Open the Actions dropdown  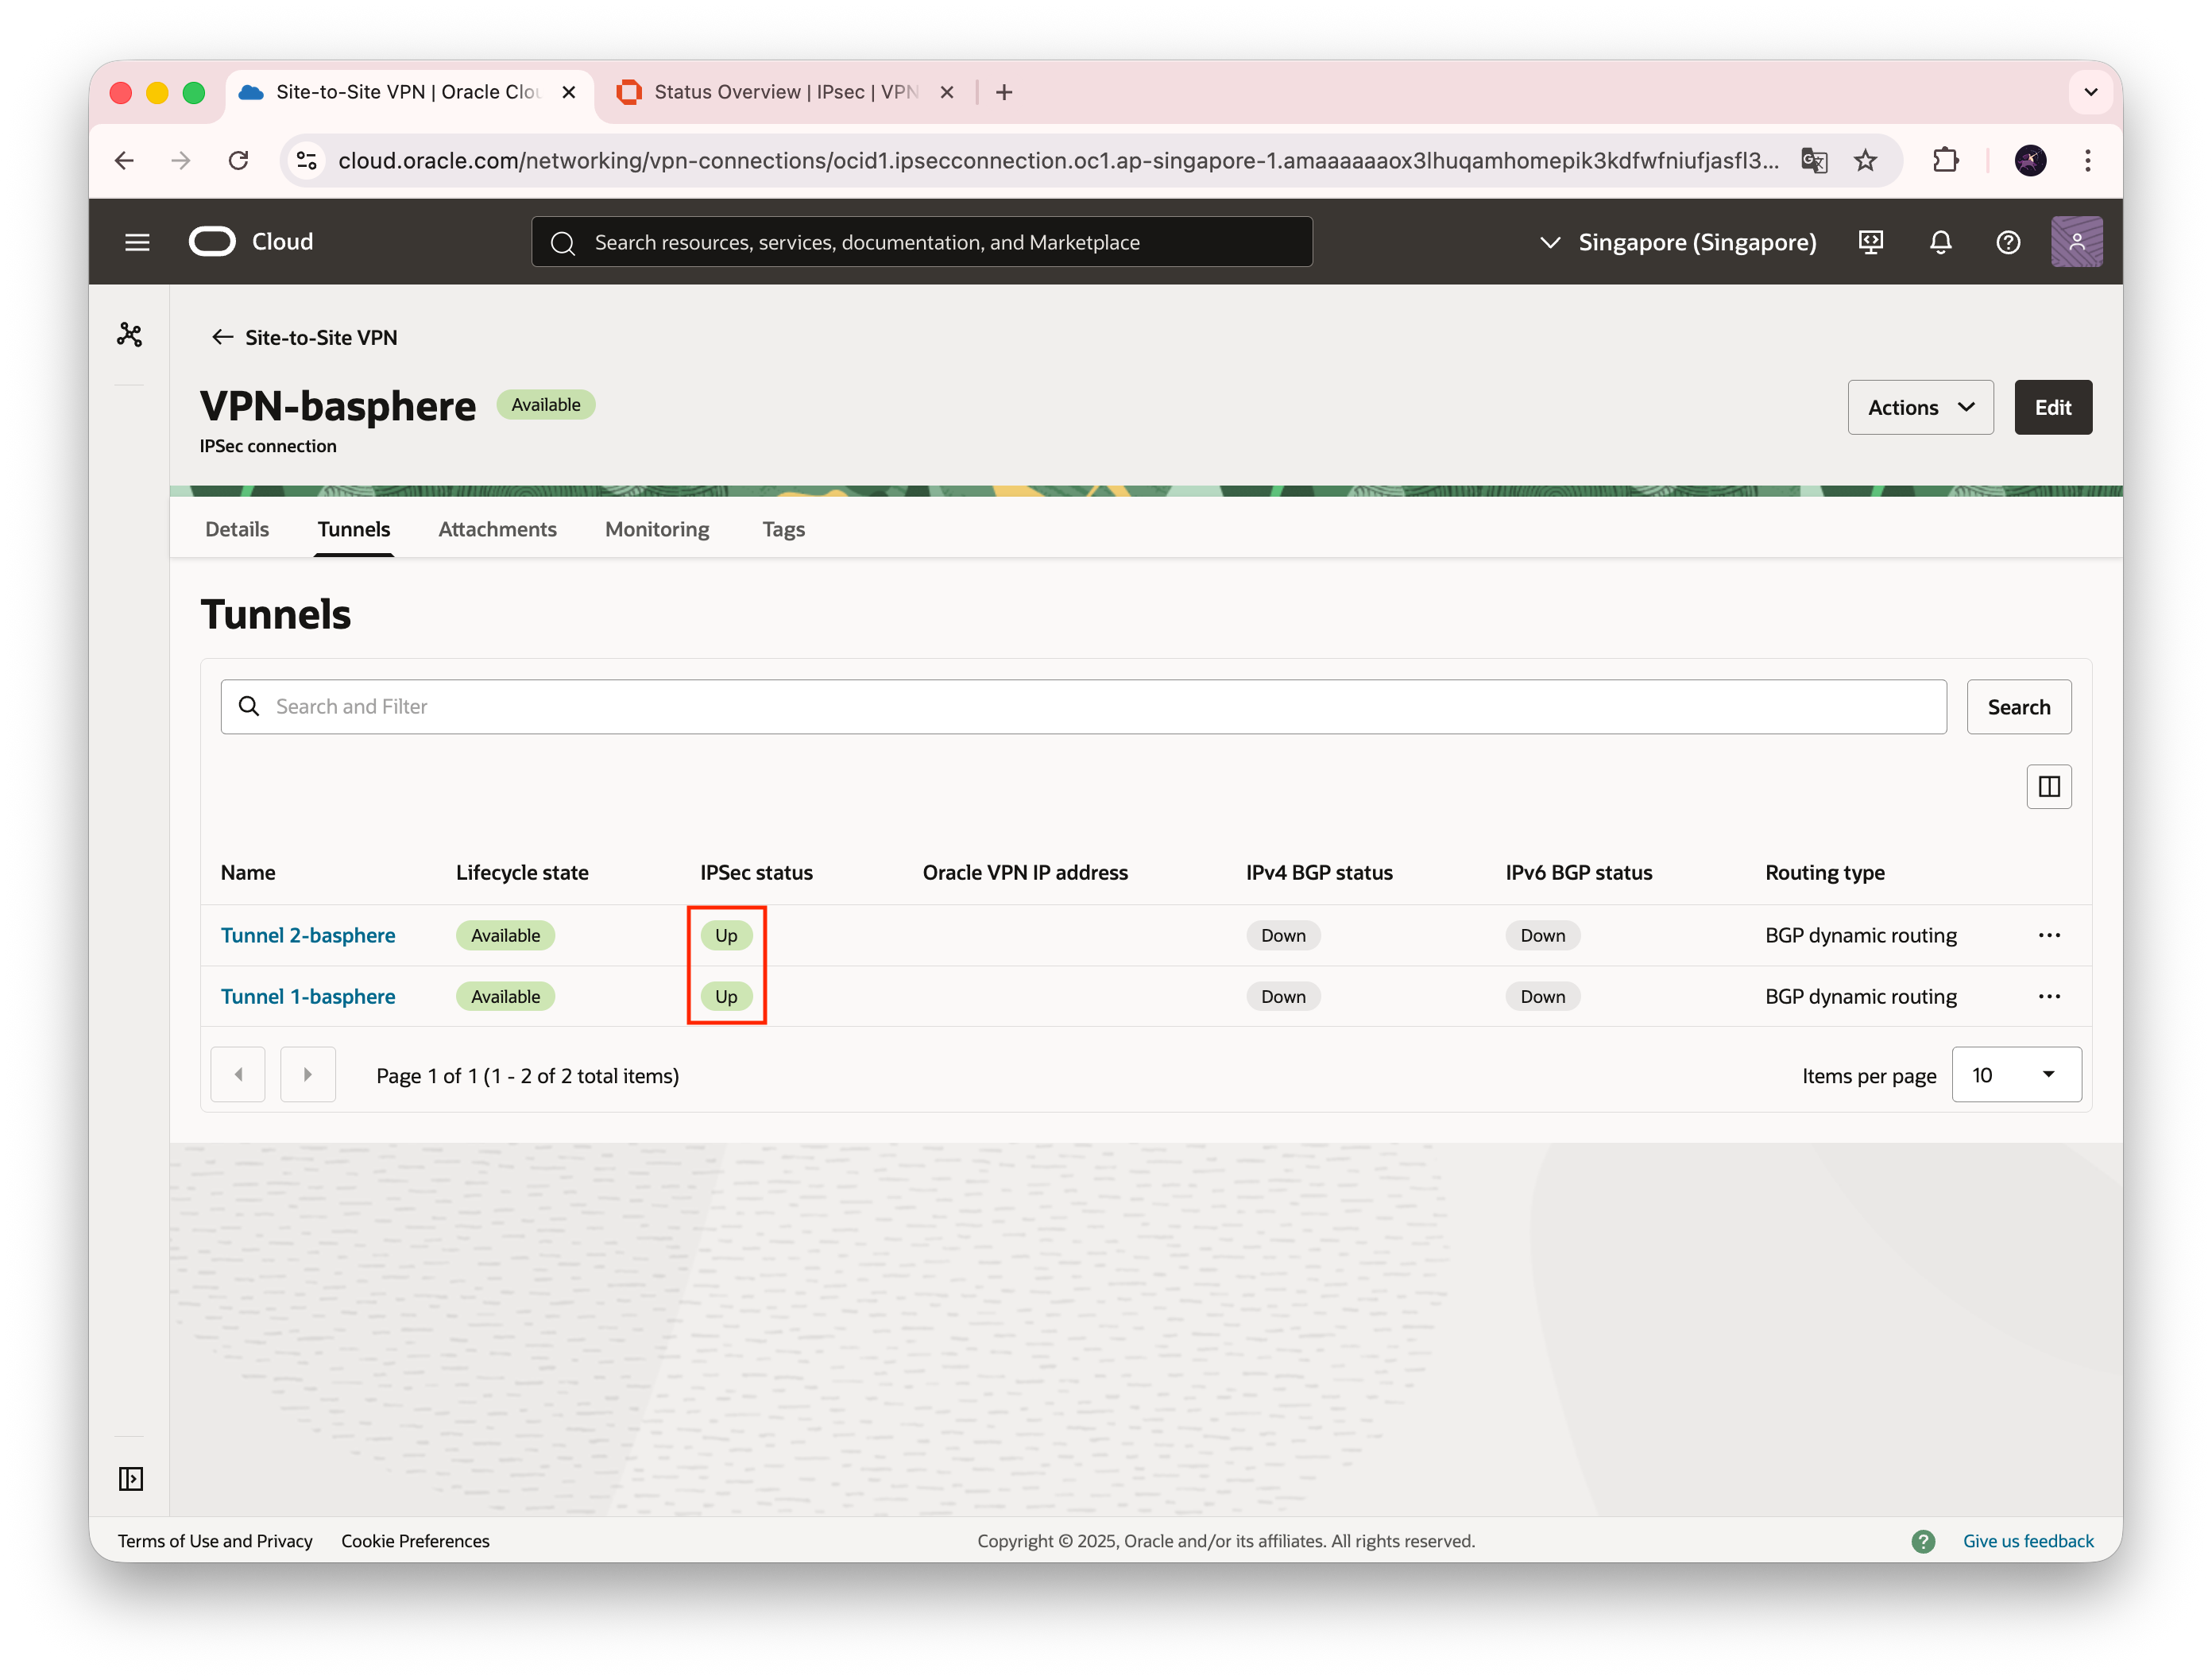1920,407
